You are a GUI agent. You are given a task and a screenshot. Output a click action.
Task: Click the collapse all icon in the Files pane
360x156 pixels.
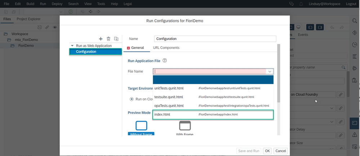(40, 27)
